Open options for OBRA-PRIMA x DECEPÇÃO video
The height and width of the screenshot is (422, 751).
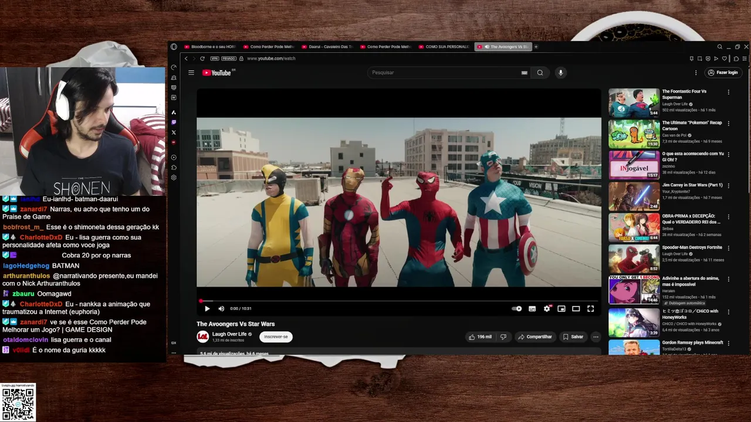pyautogui.click(x=729, y=217)
